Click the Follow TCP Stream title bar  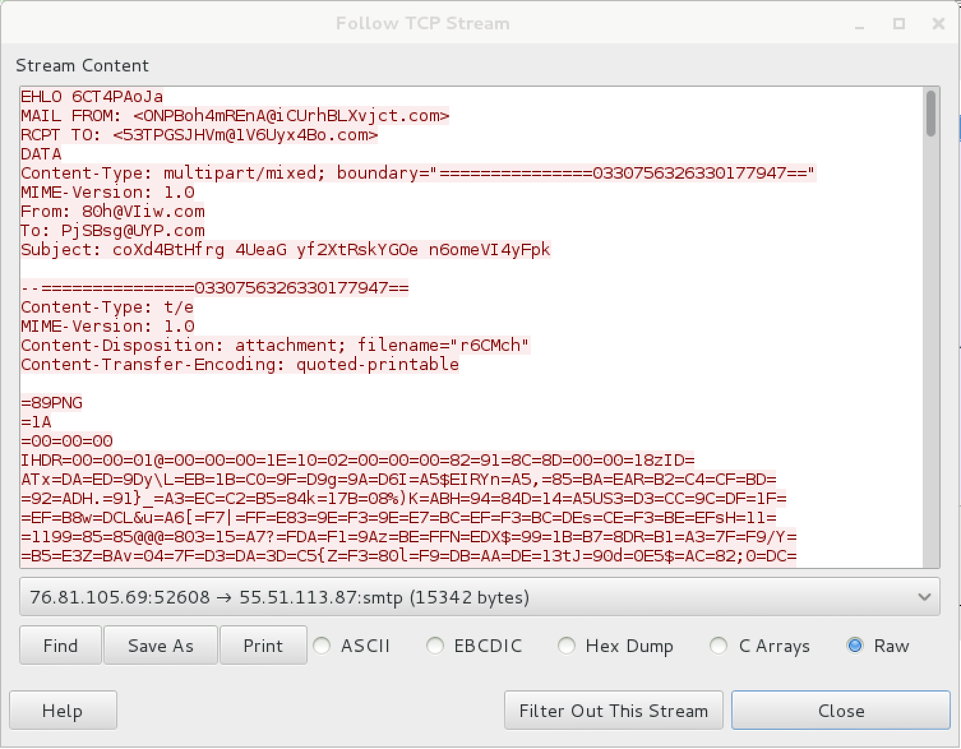pos(422,24)
